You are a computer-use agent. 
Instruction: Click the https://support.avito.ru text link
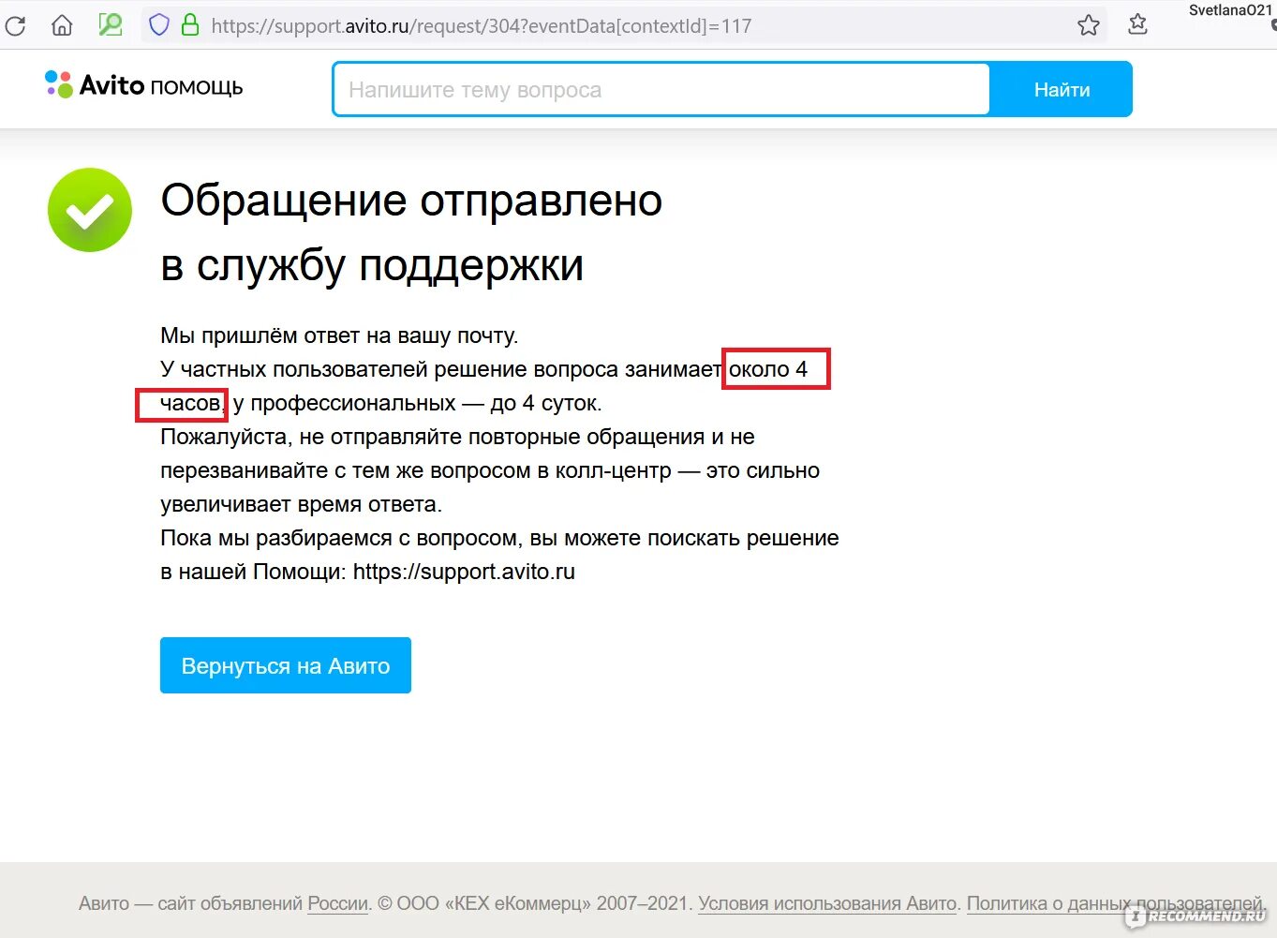coord(464,572)
